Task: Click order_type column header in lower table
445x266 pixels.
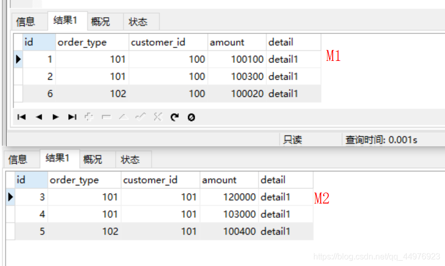Action: (x=84, y=180)
